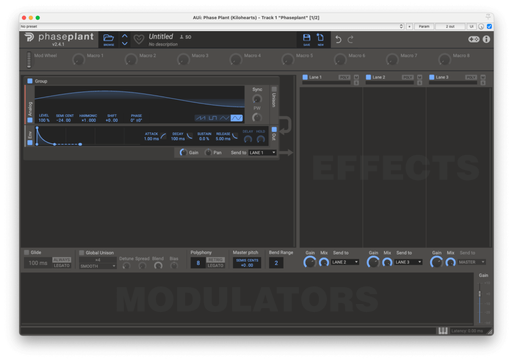The height and width of the screenshot is (361, 513).
Task: Open the 'No preset' host preset dropdown
Action: [212, 26]
